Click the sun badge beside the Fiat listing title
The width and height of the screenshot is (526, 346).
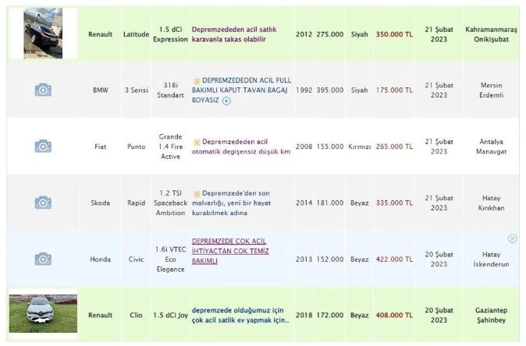(x=197, y=142)
